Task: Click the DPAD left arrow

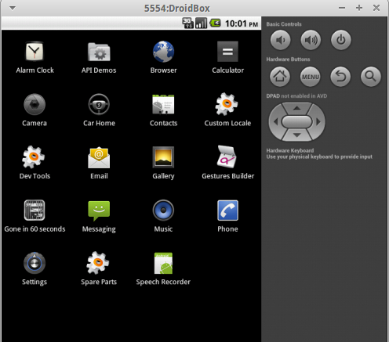Action: (275, 121)
